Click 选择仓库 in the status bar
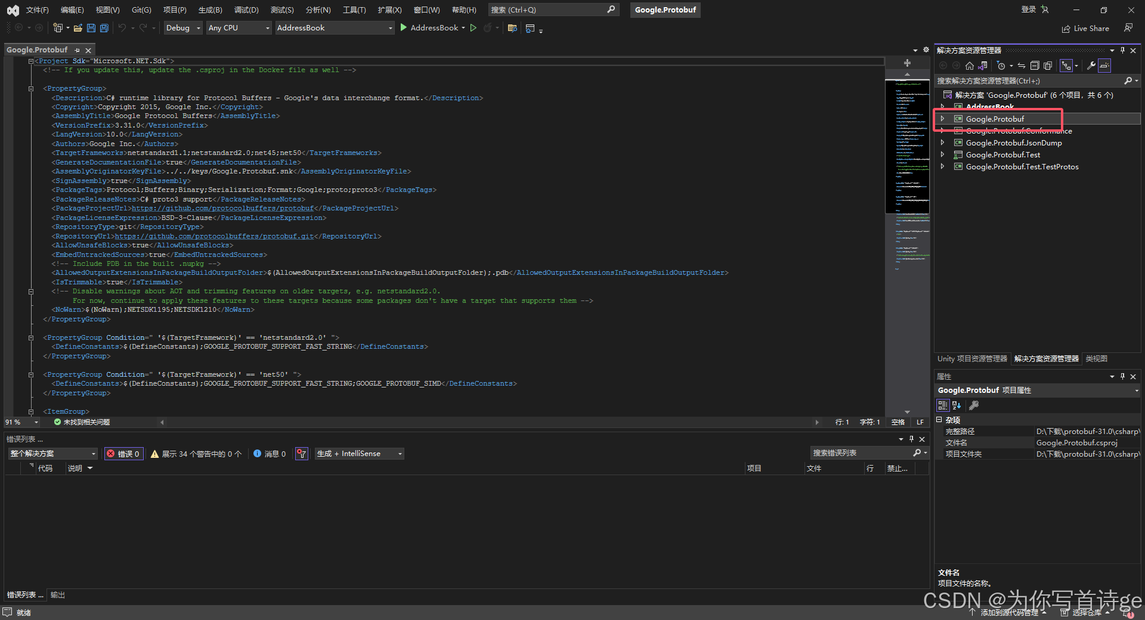This screenshot has height=620, width=1145. [x=1085, y=613]
